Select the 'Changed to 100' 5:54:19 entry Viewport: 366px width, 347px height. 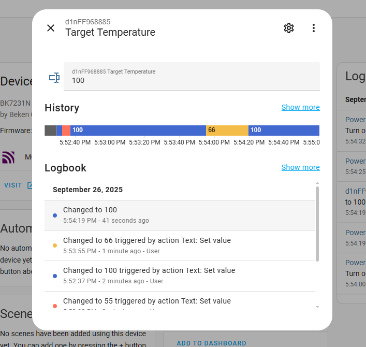[x=179, y=215]
